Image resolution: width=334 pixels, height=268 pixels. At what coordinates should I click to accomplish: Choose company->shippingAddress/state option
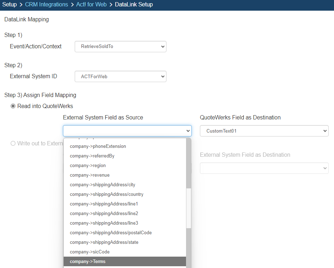point(104,242)
